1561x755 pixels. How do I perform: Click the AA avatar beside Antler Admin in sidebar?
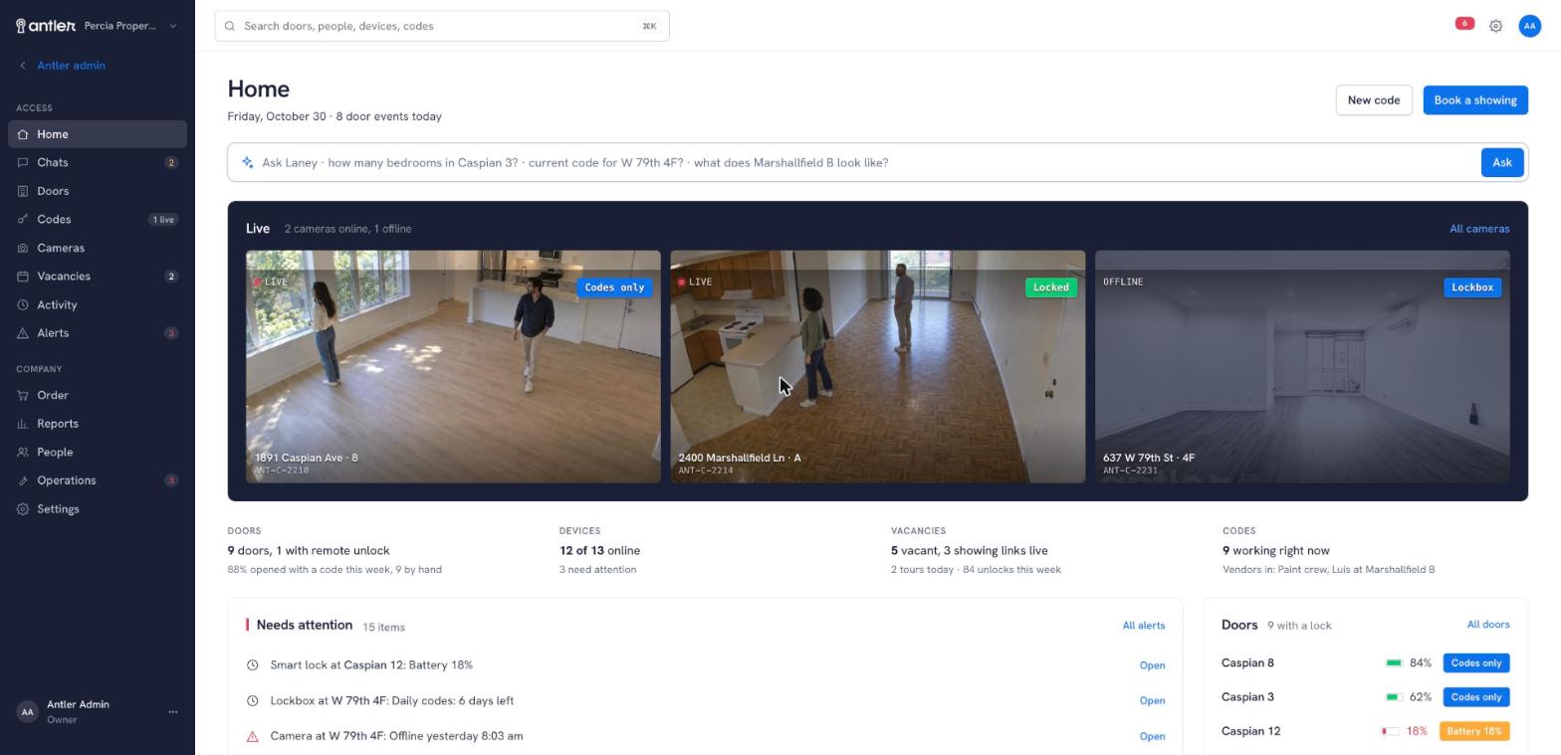(x=27, y=711)
